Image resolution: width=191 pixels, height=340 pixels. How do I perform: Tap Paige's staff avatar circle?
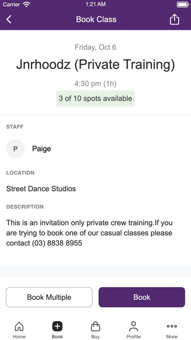(15, 149)
